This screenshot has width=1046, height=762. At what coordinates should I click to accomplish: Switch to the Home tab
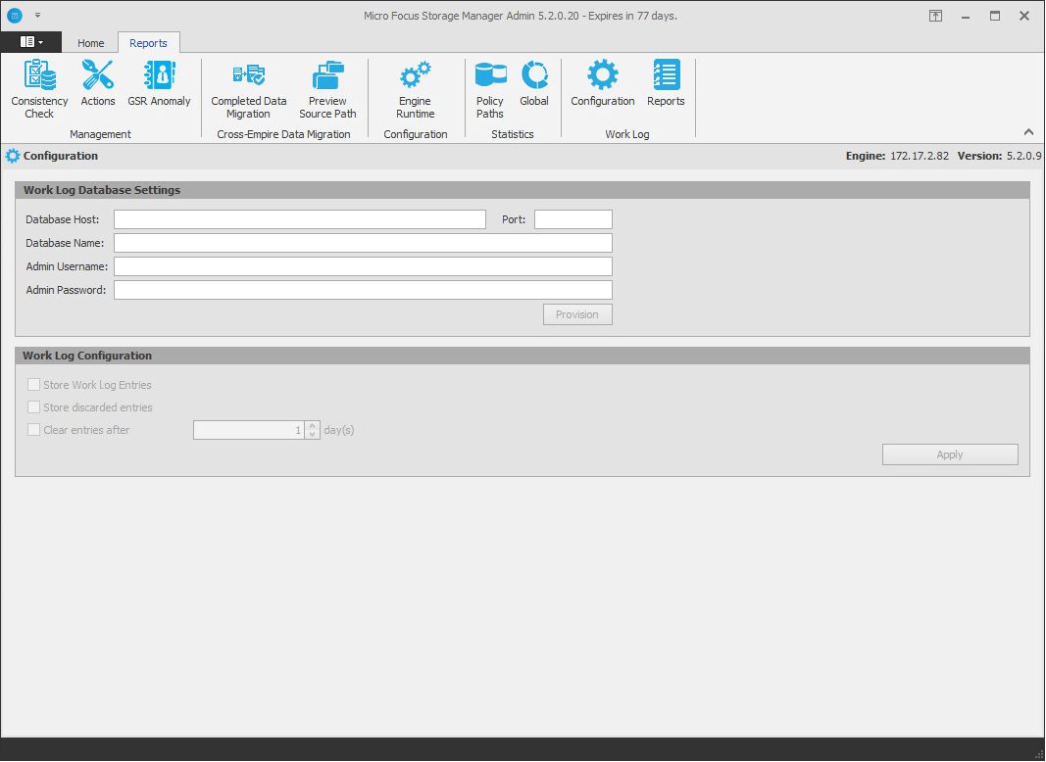click(x=91, y=43)
